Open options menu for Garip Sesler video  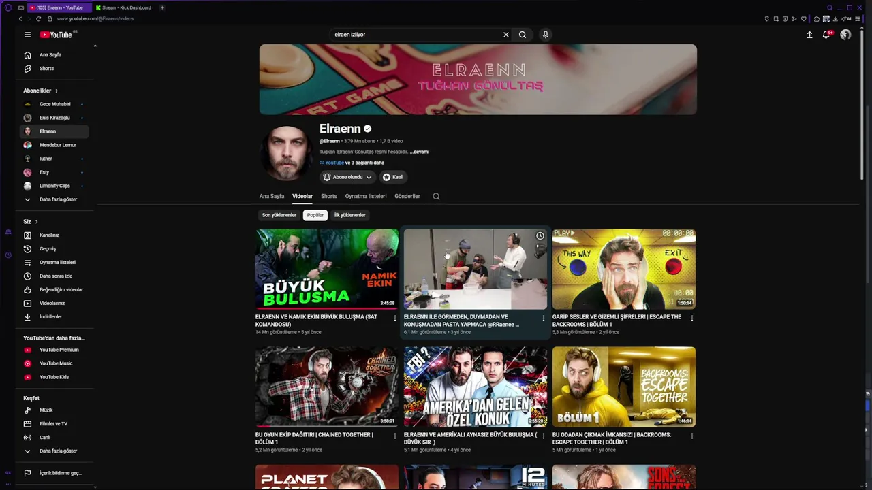coord(692,318)
